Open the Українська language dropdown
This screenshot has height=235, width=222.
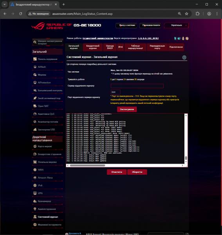click(176, 25)
